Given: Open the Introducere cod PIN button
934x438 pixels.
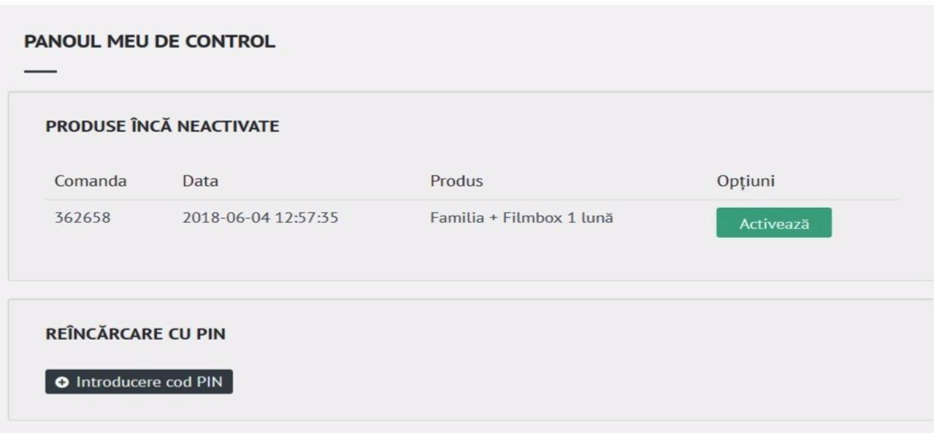Looking at the screenshot, I should (x=139, y=382).
